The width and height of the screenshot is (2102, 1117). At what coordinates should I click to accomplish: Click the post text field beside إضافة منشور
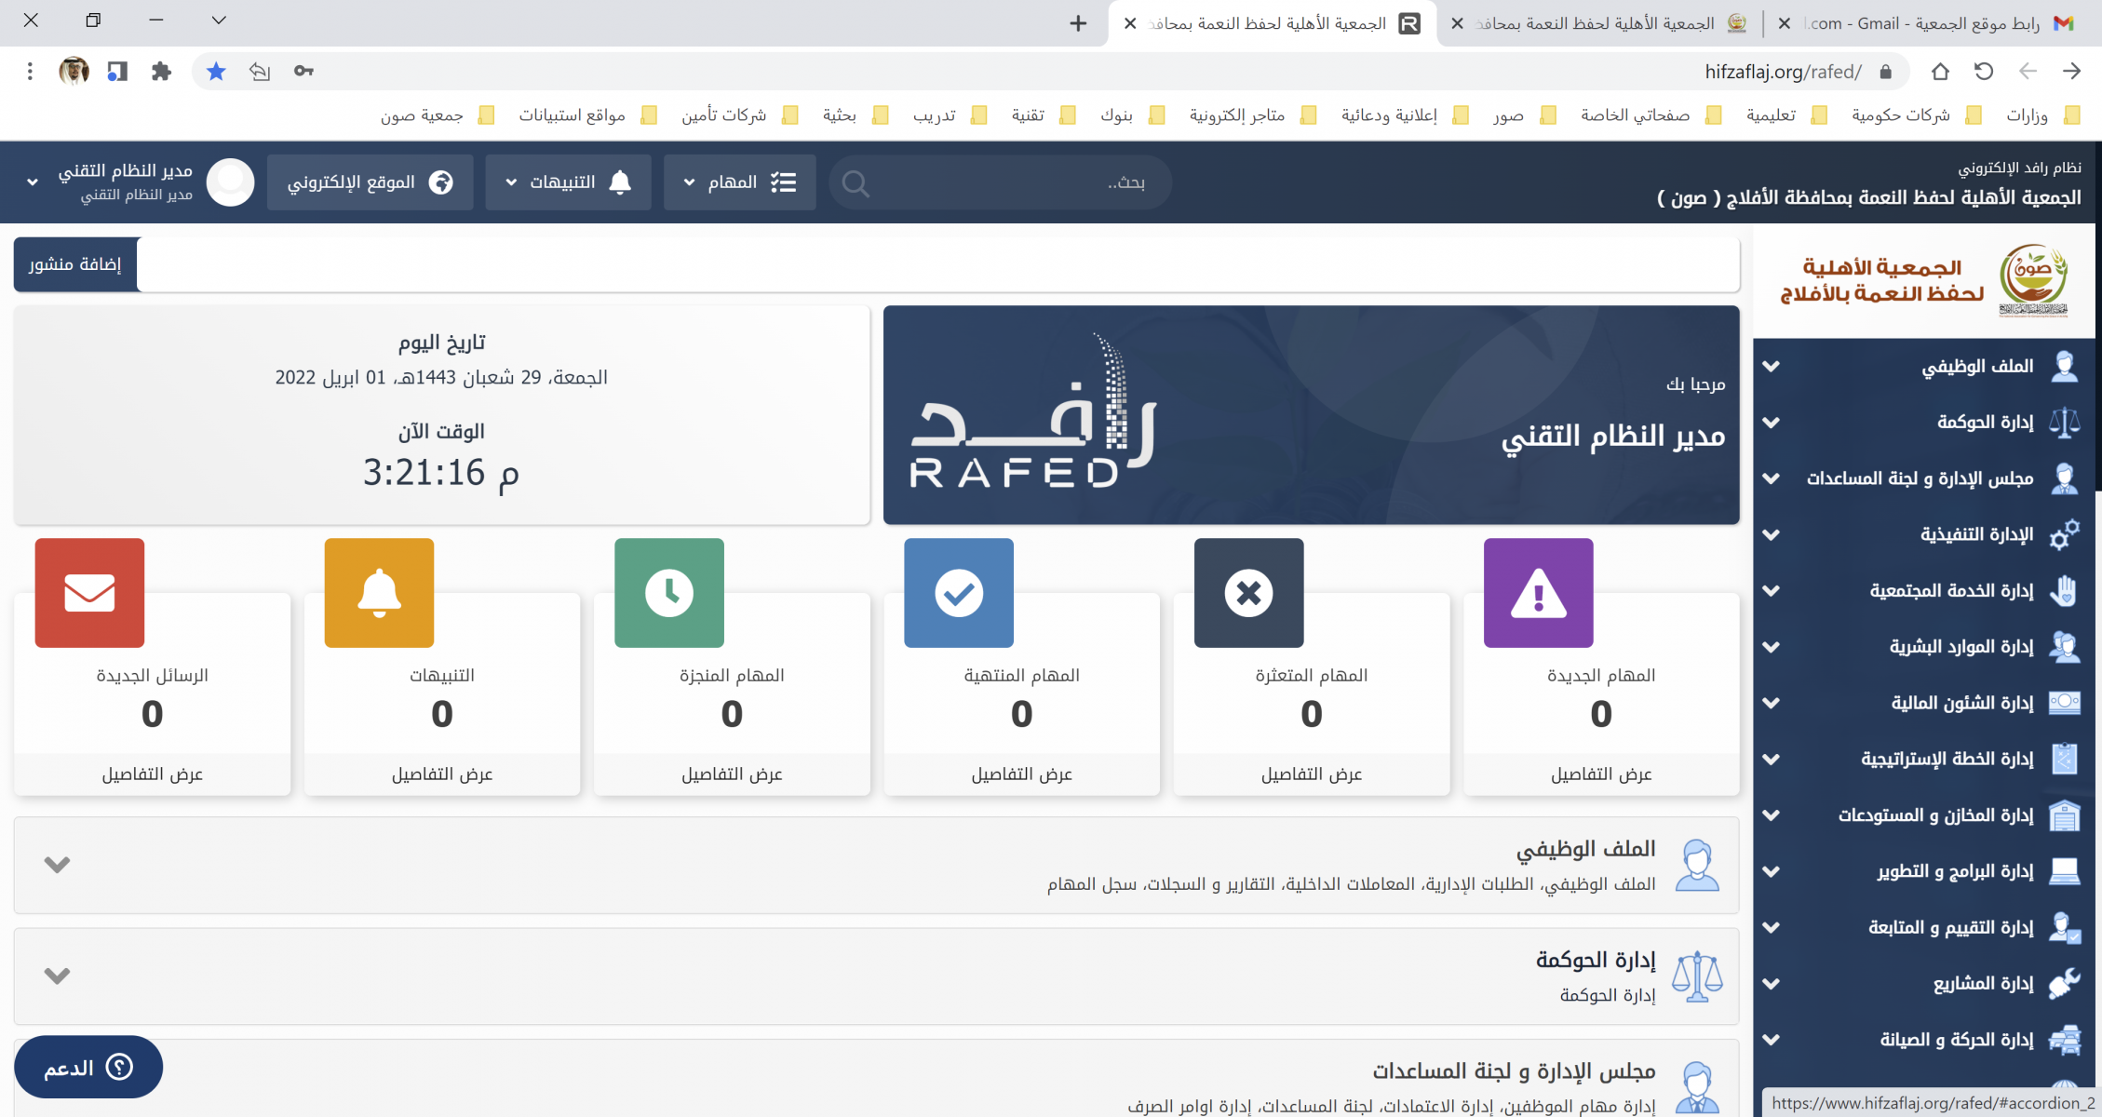[x=938, y=264]
